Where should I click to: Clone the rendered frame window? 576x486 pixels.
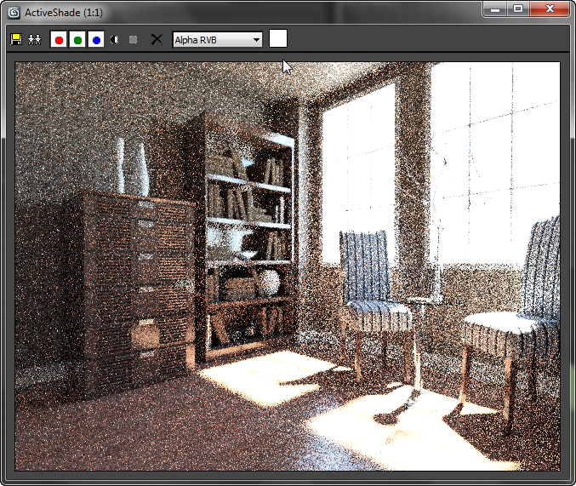35,39
